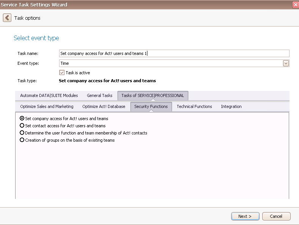
Task: Click the Select event type heading
Action: (x=36, y=38)
